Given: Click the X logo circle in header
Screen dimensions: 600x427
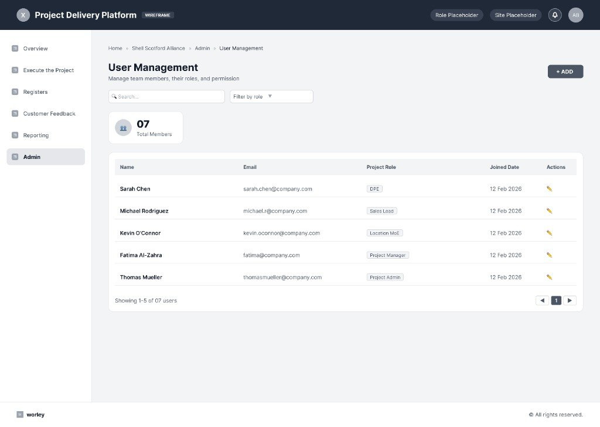Looking at the screenshot, I should pos(23,15).
